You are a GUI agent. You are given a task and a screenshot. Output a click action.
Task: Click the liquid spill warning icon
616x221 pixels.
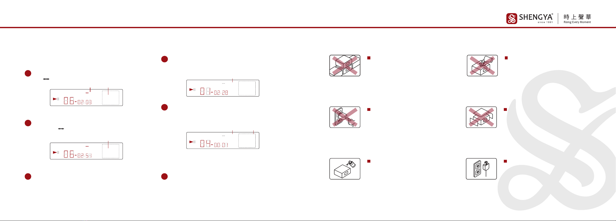pyautogui.click(x=482, y=66)
